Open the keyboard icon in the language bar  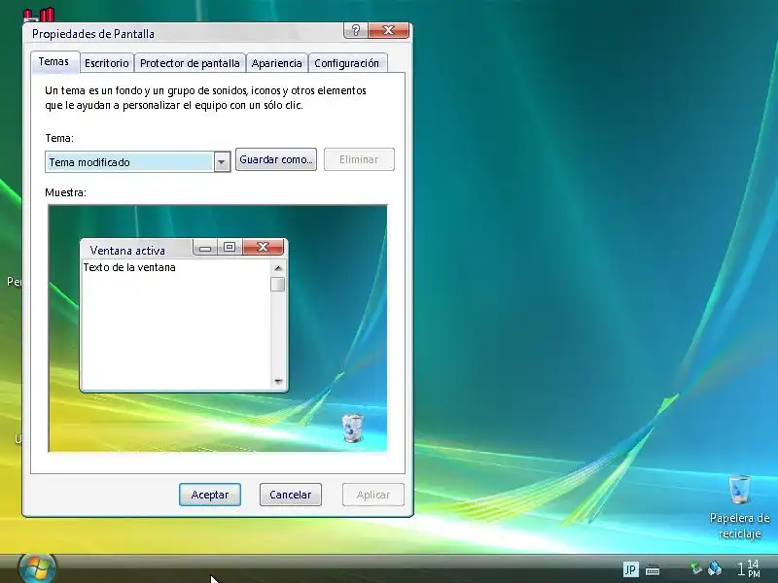pyautogui.click(x=652, y=570)
